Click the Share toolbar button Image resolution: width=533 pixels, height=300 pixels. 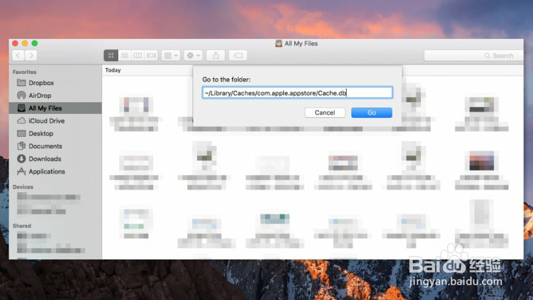tap(216, 55)
